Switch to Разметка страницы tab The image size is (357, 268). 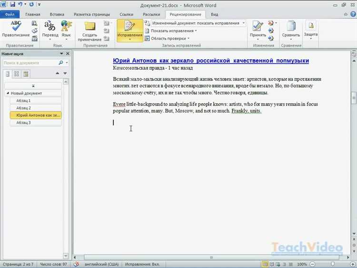[92, 14]
